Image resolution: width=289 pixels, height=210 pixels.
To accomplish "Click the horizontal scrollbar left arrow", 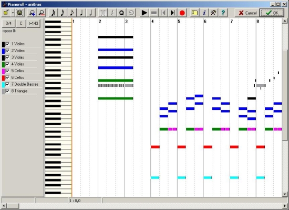I will 4,206.
